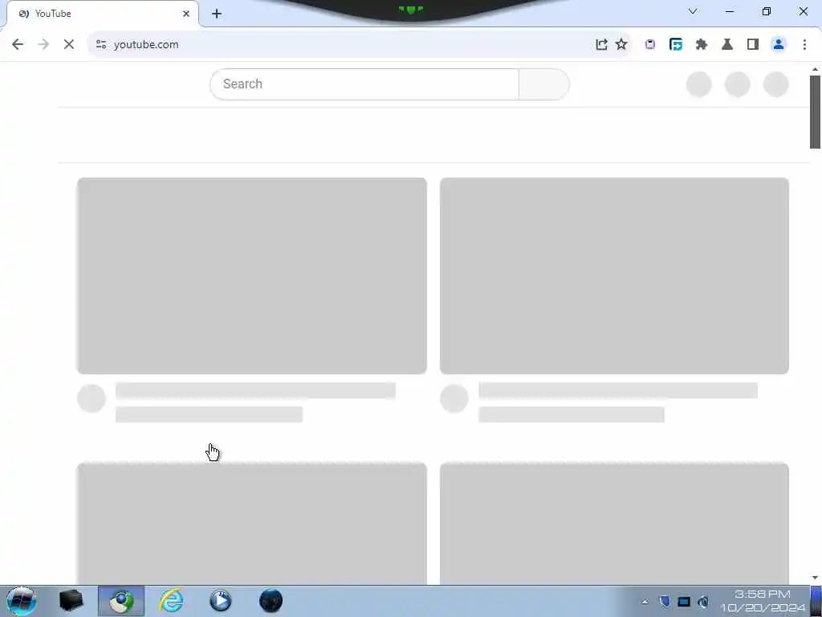Click the scrollbar down arrow
The width and height of the screenshot is (822, 617).
point(815,578)
